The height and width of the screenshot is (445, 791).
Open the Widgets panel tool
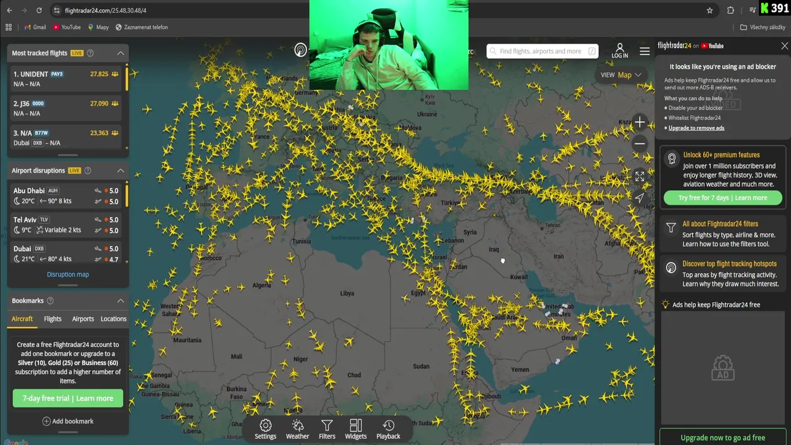coord(355,430)
